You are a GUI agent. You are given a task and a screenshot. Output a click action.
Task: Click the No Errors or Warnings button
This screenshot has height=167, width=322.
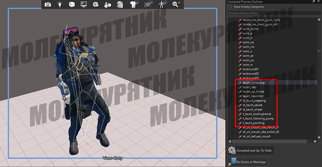248,162
